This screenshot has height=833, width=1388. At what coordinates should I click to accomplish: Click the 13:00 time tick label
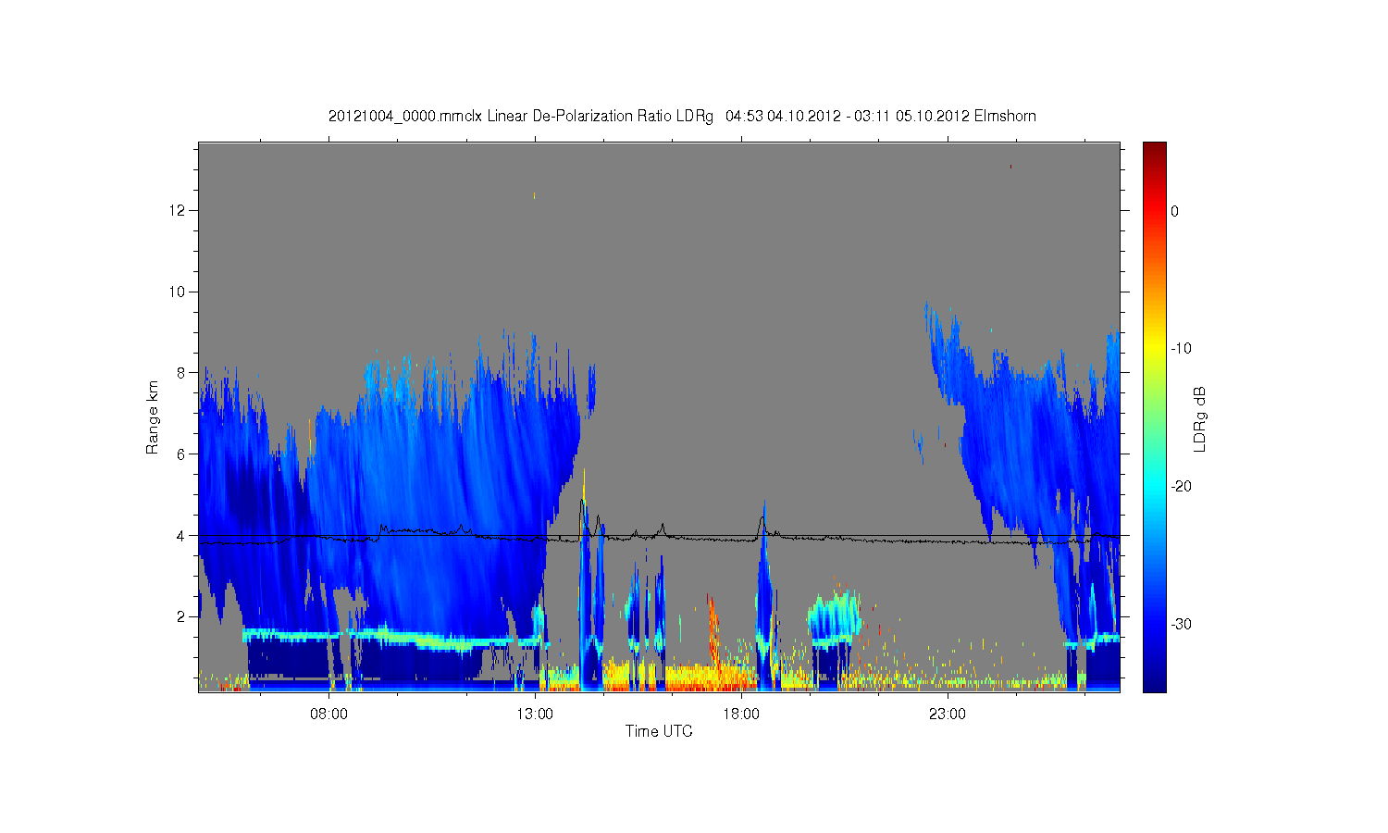tap(535, 714)
